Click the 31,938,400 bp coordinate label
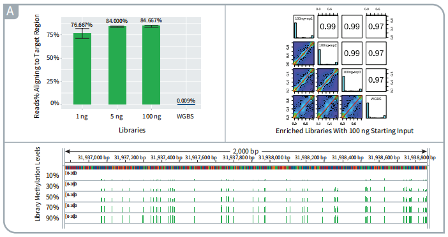Screen dimensions: 448x237 pos(347,158)
